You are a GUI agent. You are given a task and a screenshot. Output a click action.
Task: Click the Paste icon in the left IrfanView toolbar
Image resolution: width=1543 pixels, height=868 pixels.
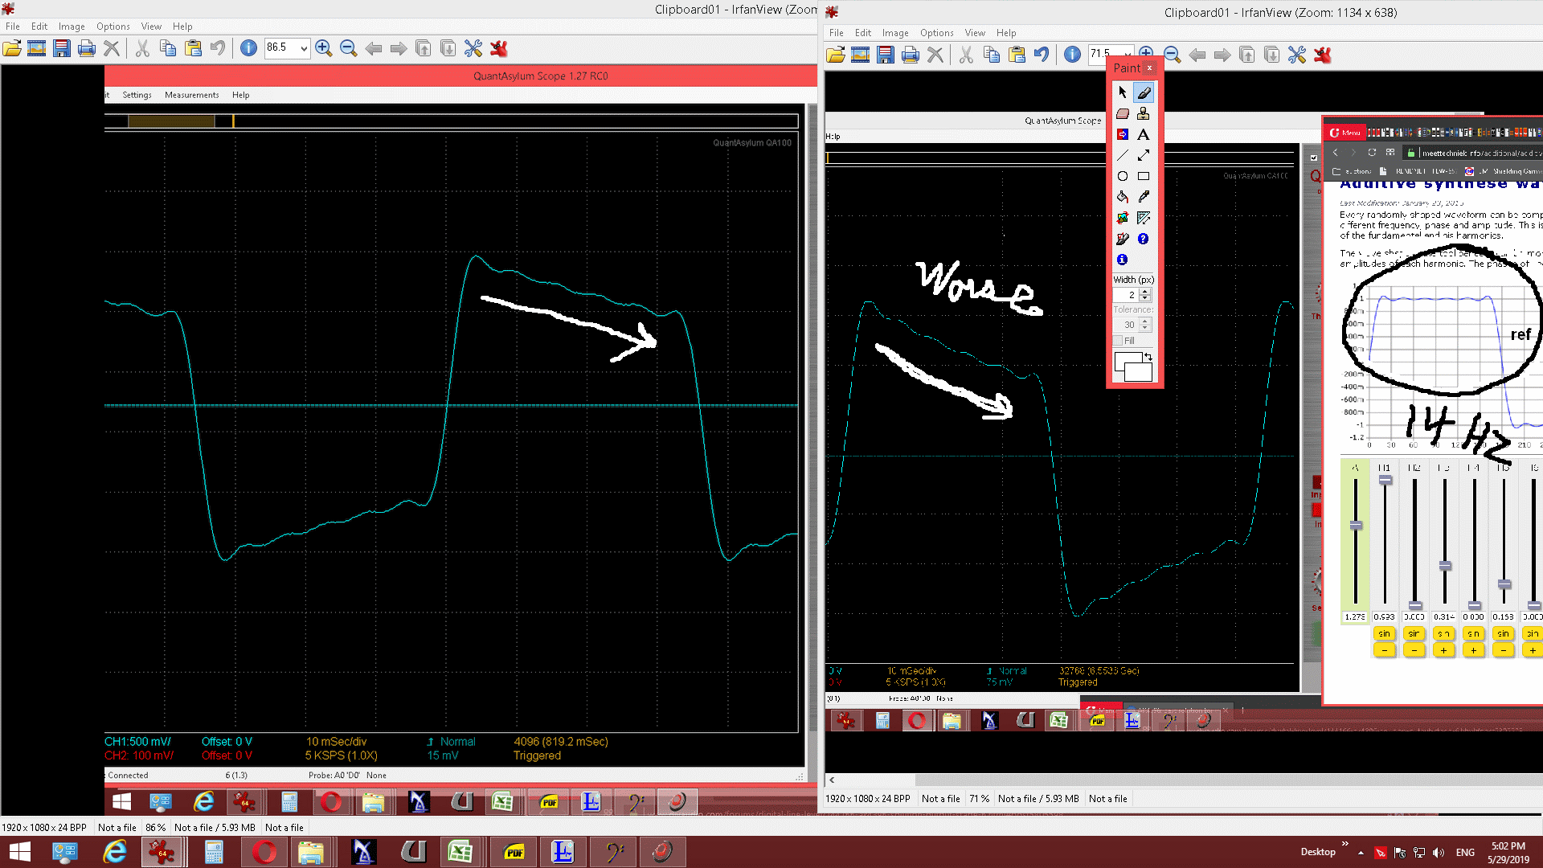pos(193,49)
